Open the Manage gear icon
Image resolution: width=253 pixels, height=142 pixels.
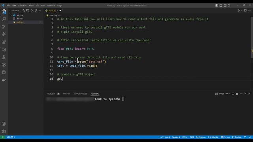[4, 131]
